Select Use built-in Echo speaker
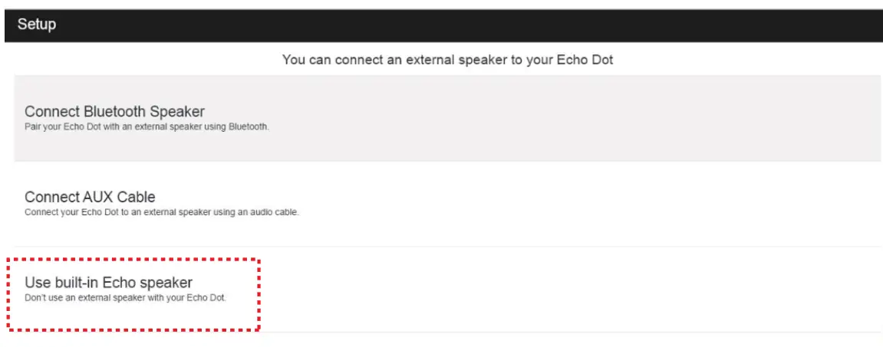 pos(108,283)
